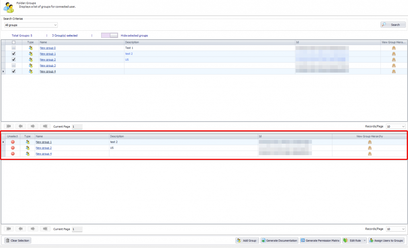The height and width of the screenshot is (248, 408).
Task: Unselect New group 4 in lower grid
Action: coord(13,154)
